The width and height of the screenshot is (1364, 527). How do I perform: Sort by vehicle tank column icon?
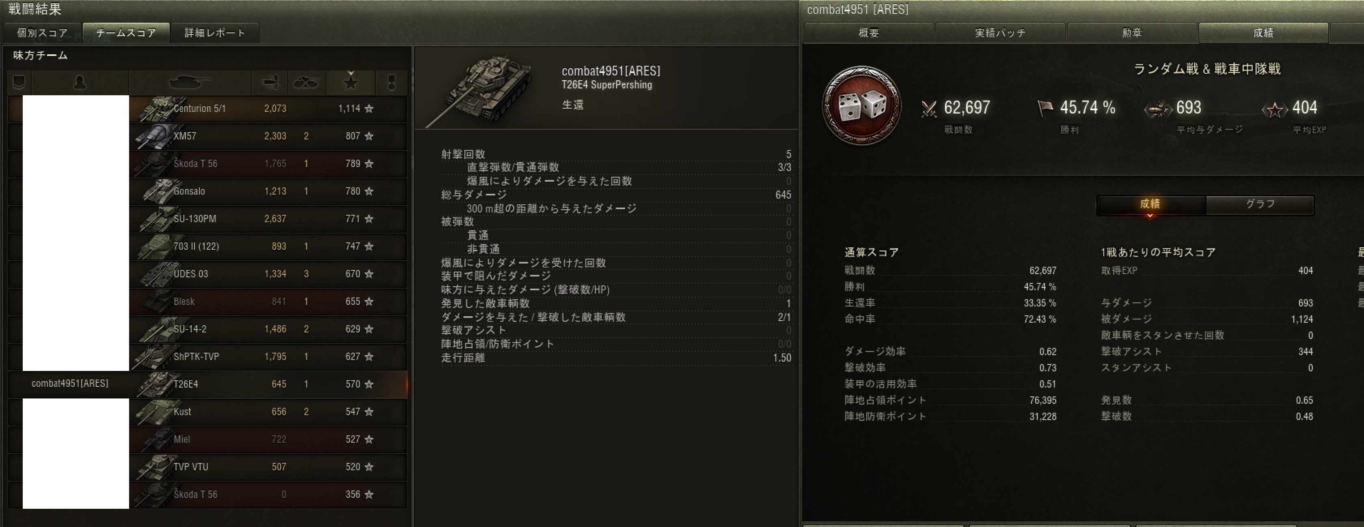click(x=190, y=82)
